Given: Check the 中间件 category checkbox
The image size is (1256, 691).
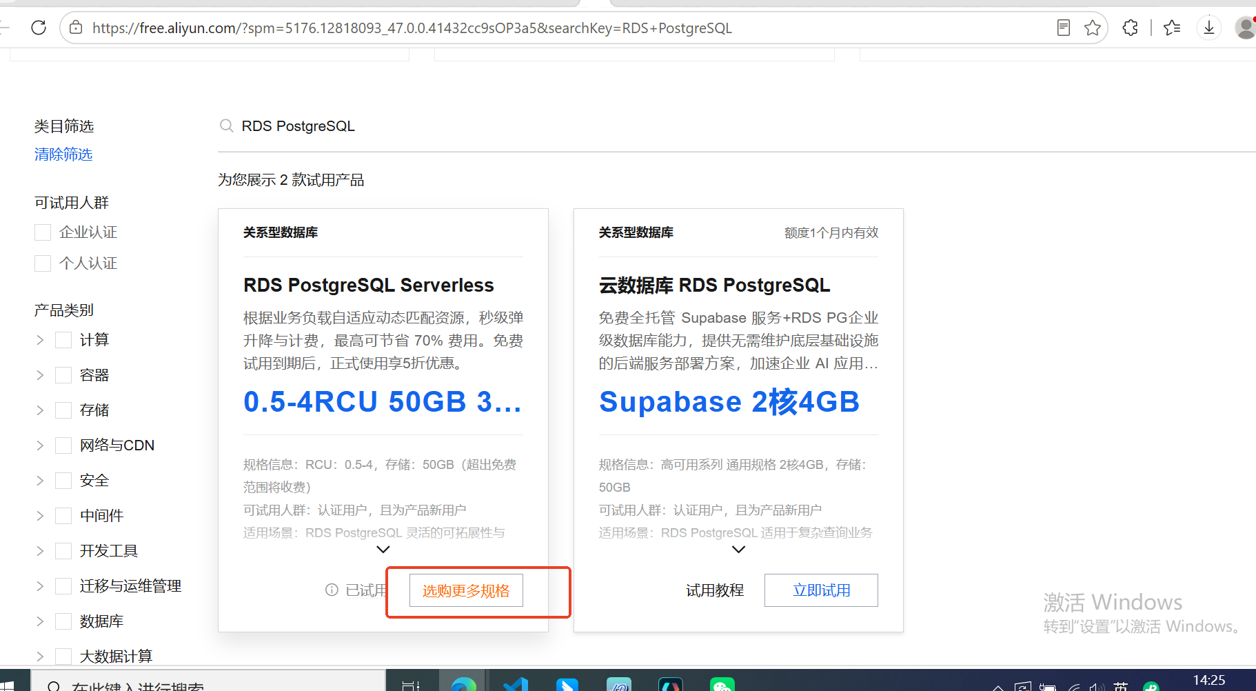Looking at the screenshot, I should point(63,516).
